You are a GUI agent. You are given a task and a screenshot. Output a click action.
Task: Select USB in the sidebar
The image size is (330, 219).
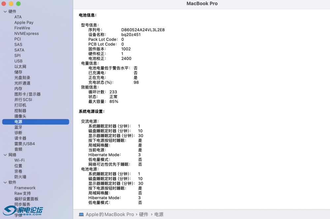18,61
